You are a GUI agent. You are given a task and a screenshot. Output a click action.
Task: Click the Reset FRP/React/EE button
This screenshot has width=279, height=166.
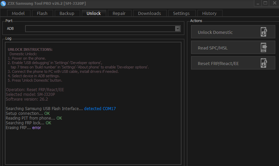pos(233,63)
